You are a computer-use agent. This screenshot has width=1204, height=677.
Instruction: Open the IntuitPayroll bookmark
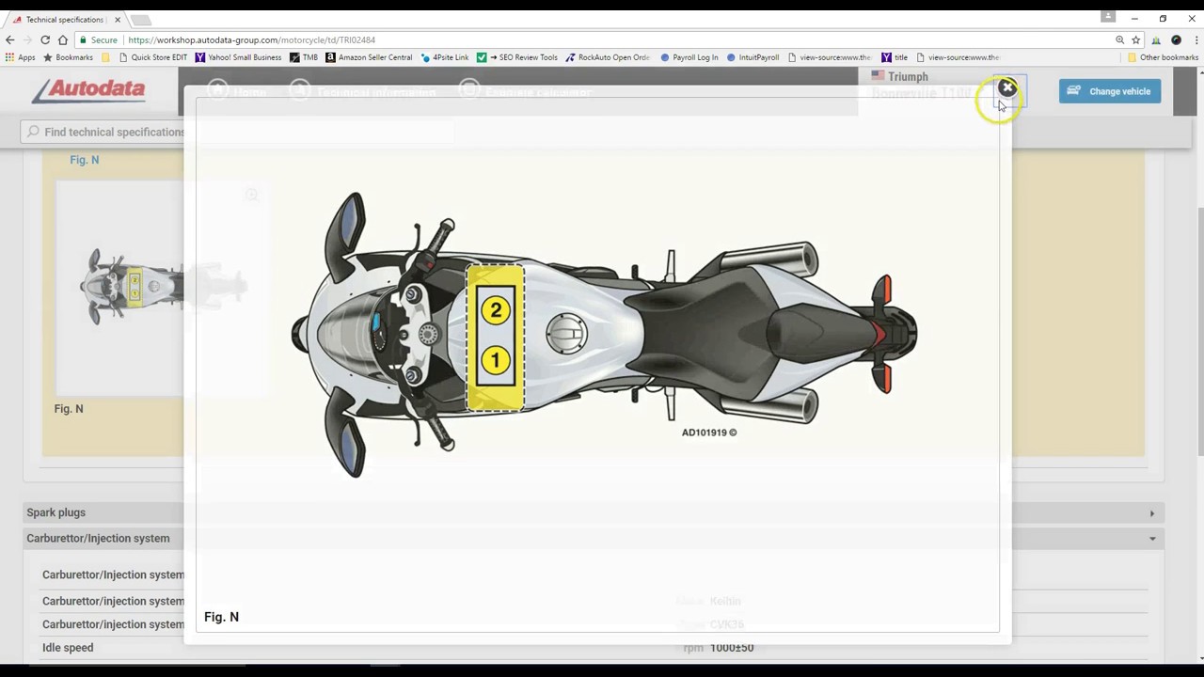[752, 57]
